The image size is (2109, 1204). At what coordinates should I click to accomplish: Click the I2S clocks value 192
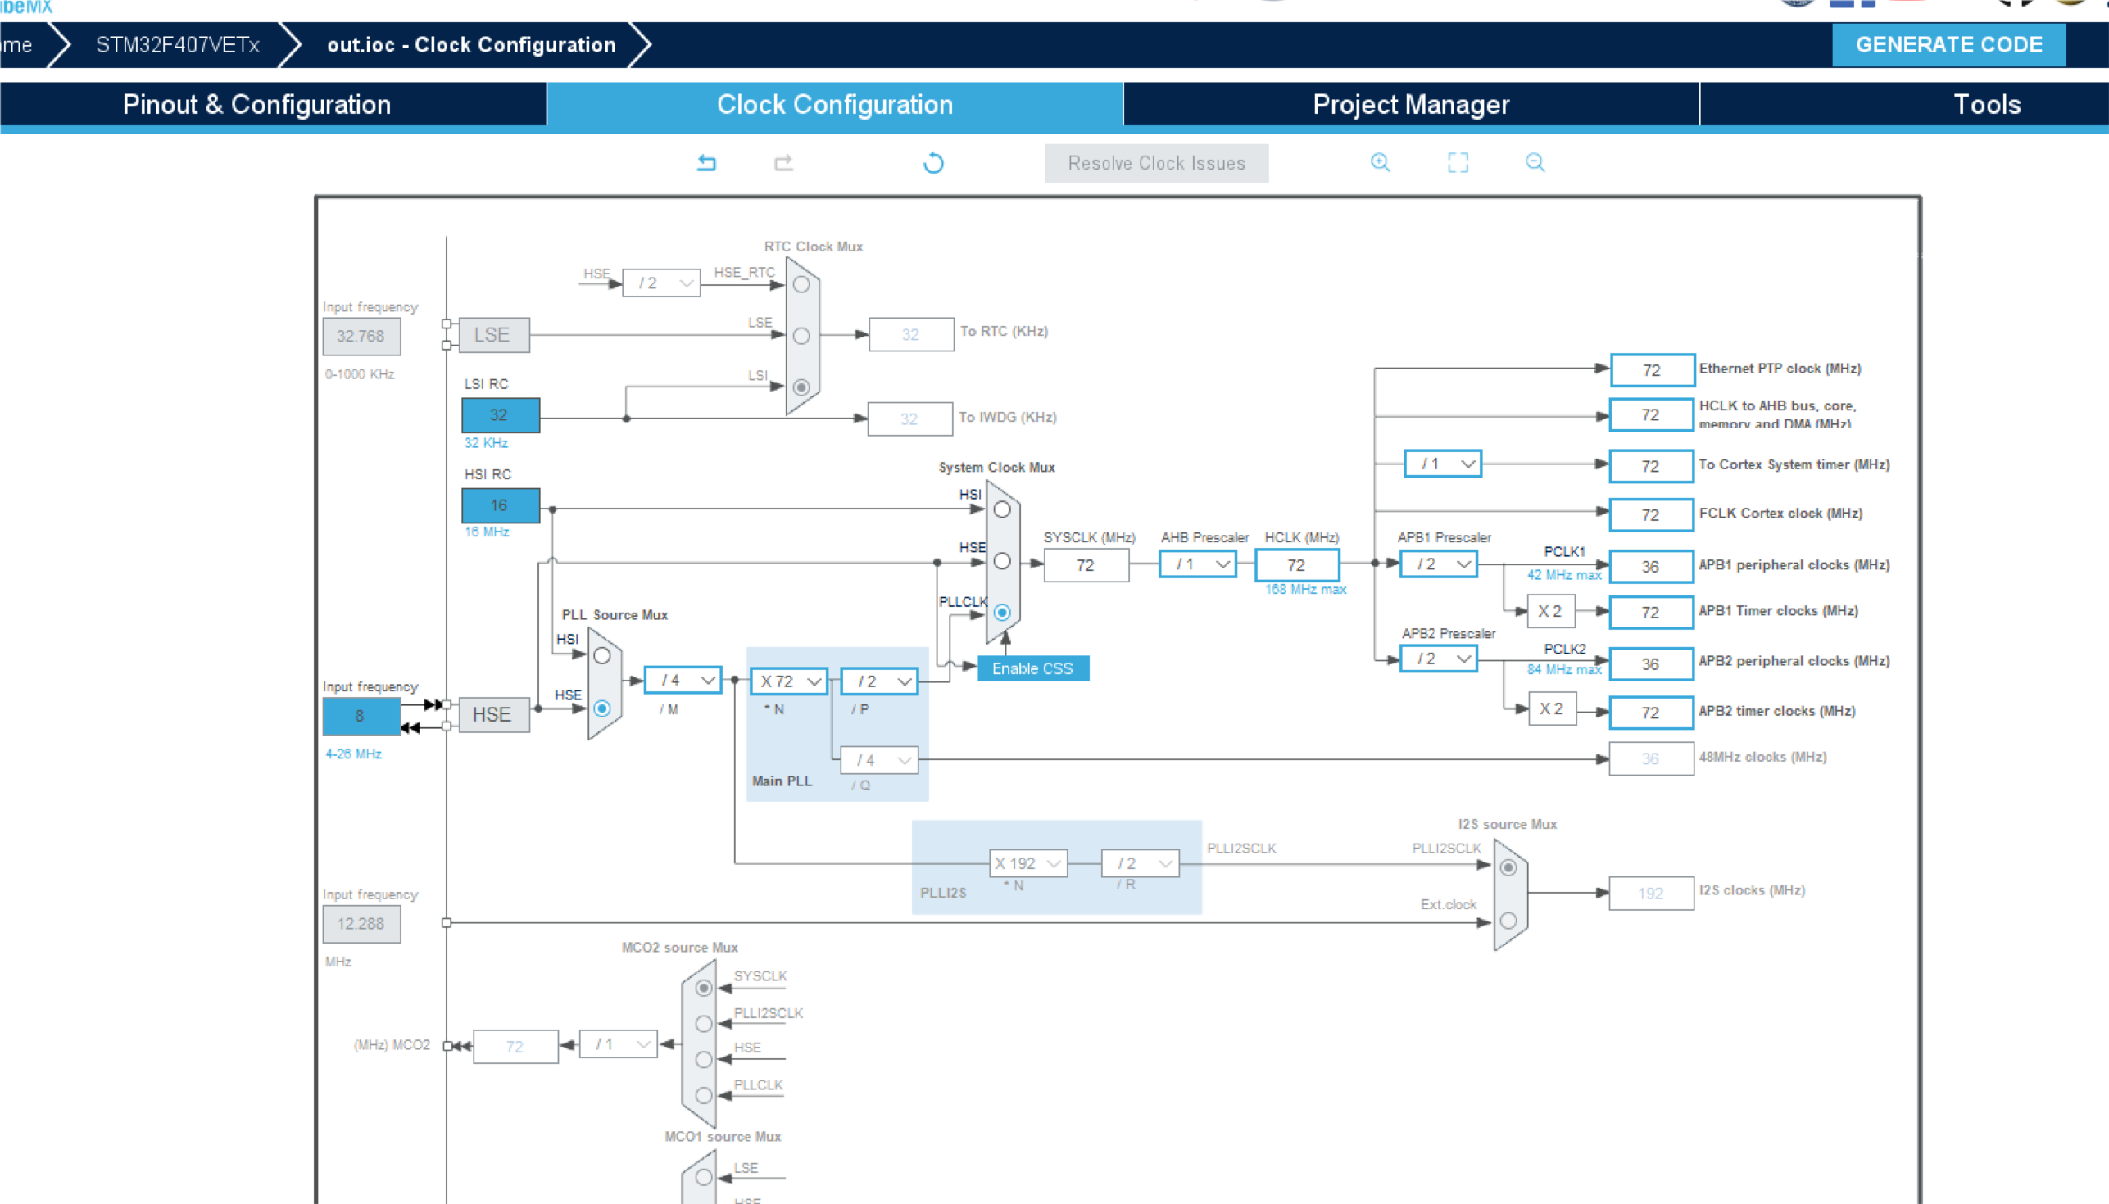[x=1651, y=893]
